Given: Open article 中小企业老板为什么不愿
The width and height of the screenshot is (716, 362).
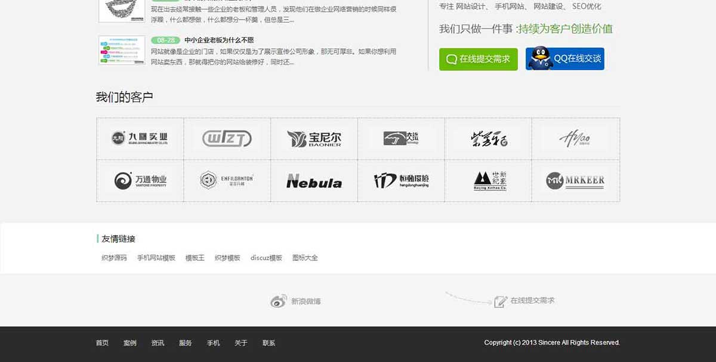Looking at the screenshot, I should 219,40.
